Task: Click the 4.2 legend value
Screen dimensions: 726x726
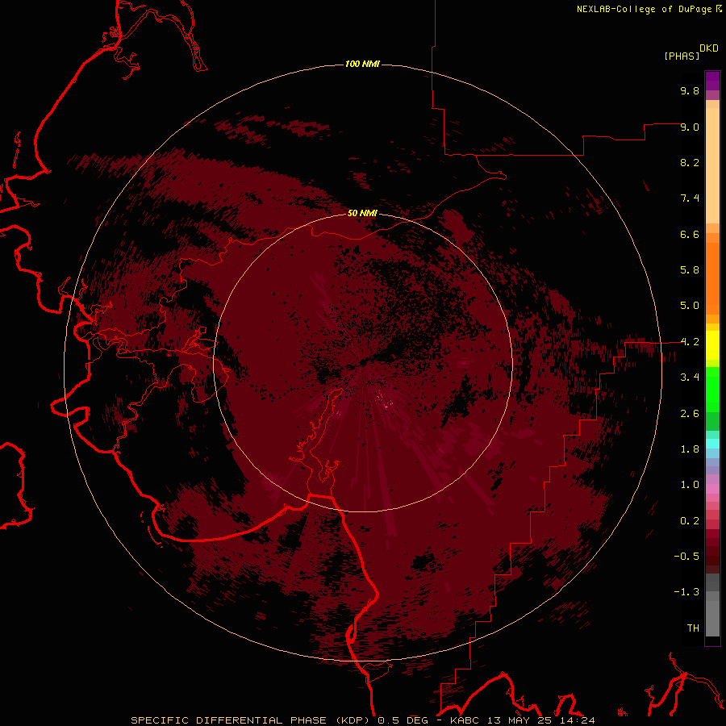Action: tap(690, 342)
